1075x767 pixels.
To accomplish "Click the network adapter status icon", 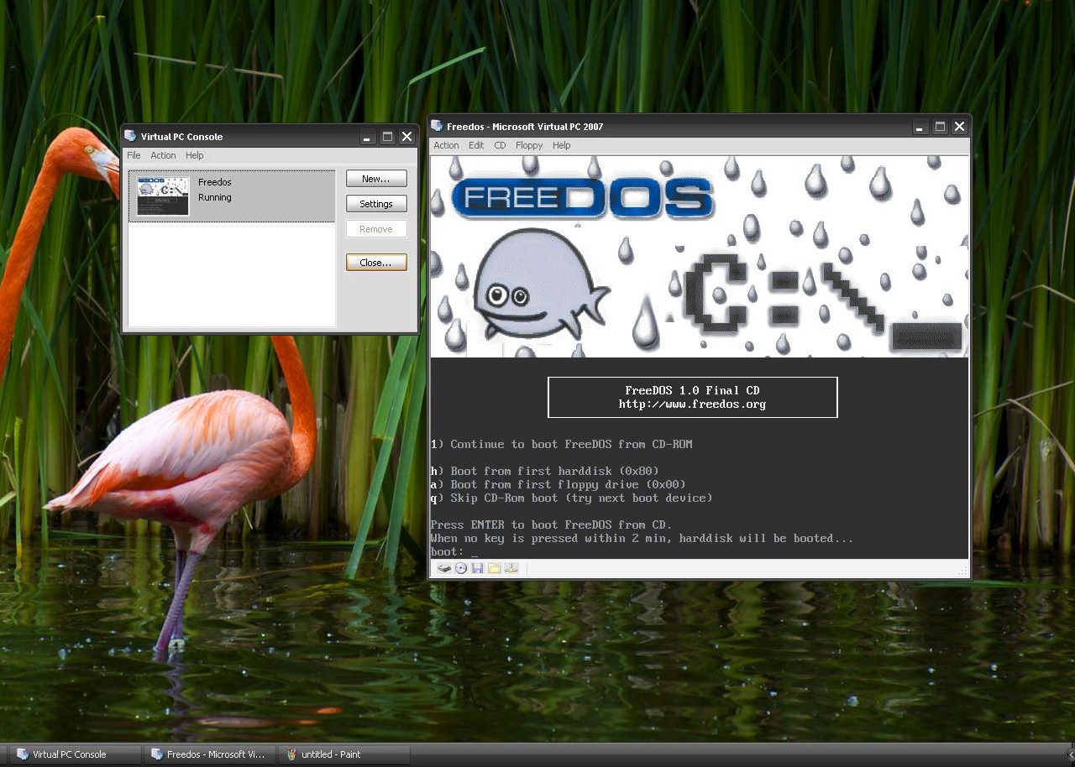I will pyautogui.click(x=511, y=568).
